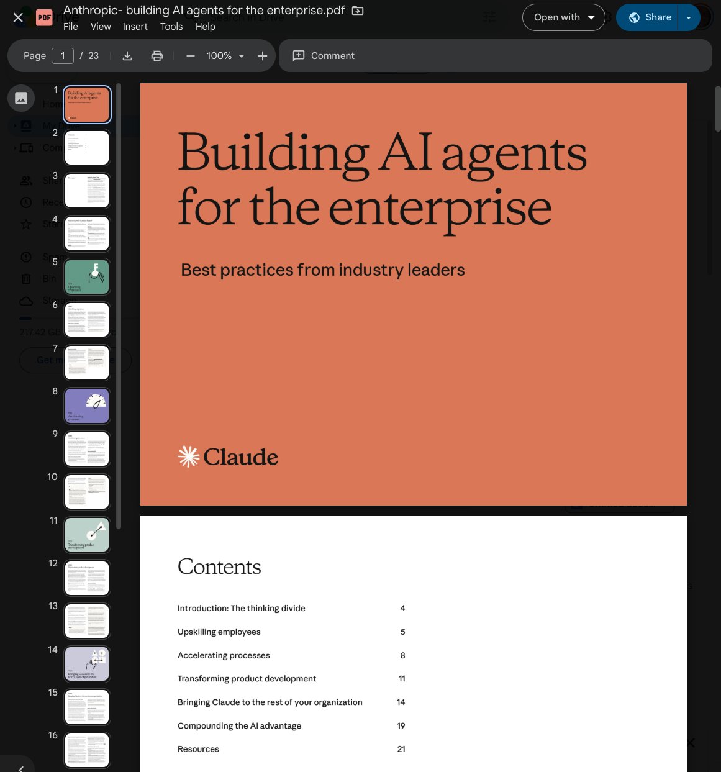Select page 9 thumbnail
Viewport: 721px width, 772px height.
(87, 448)
